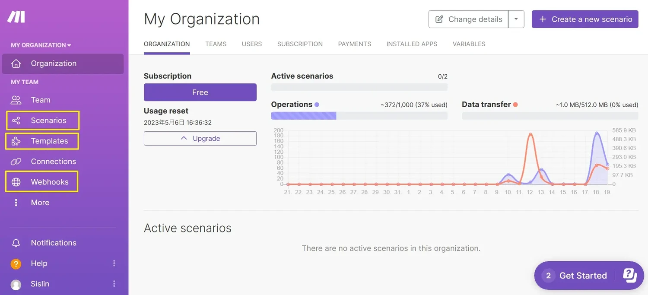Select the ORGANIZATION tab
Viewport: 648px width, 295px height.
(x=167, y=44)
